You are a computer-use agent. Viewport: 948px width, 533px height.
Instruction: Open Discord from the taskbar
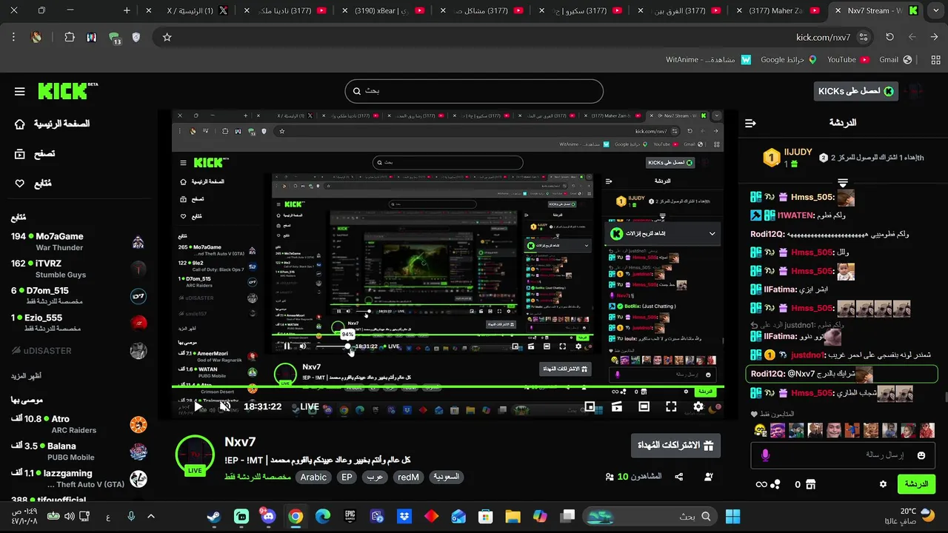tap(268, 516)
